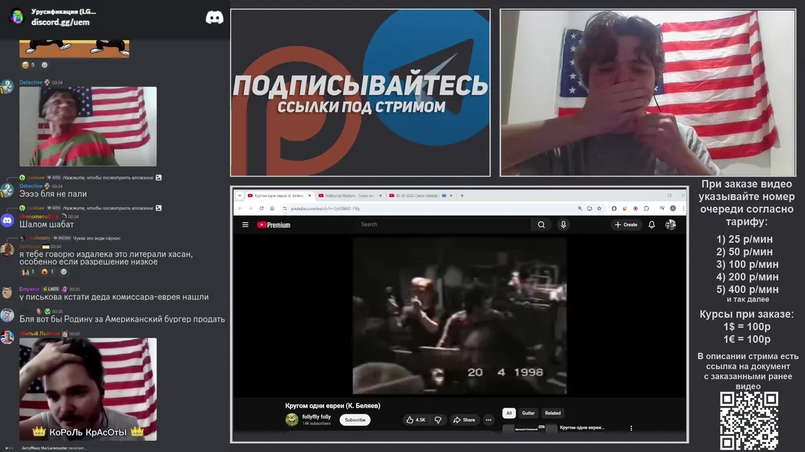Click Detective's username above the flag image
The height and width of the screenshot is (452, 805).
point(31,82)
